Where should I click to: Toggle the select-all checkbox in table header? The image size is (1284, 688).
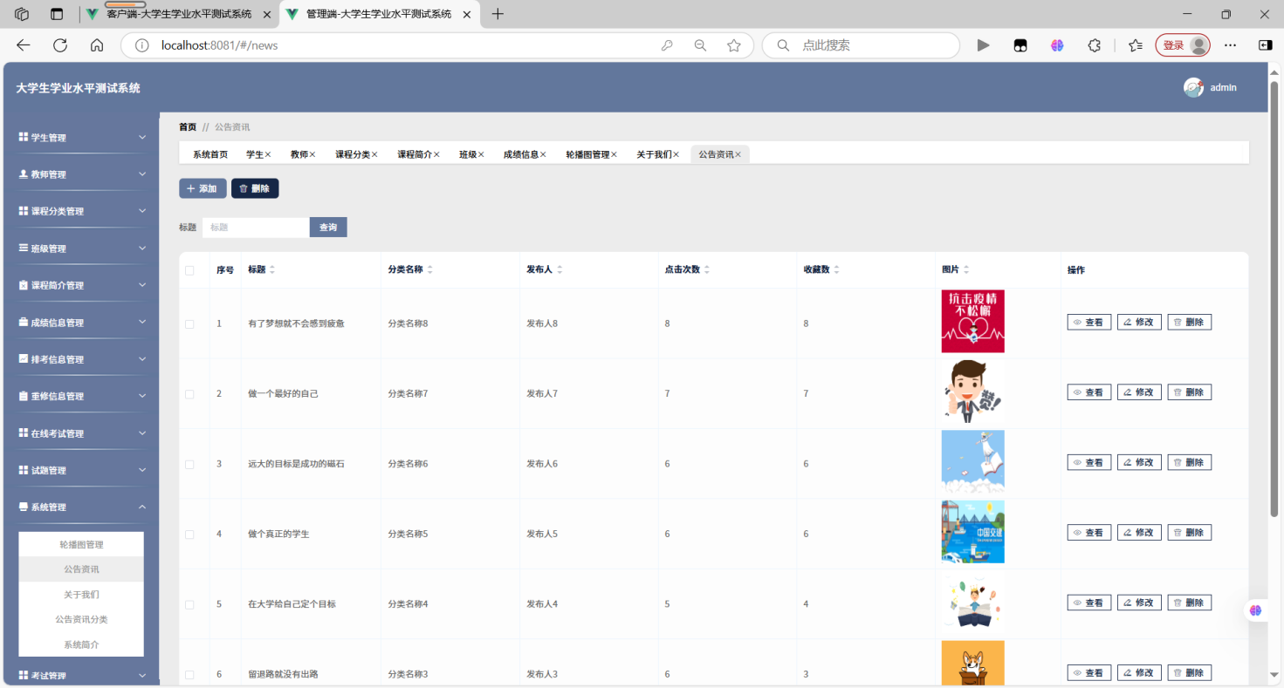pos(189,270)
